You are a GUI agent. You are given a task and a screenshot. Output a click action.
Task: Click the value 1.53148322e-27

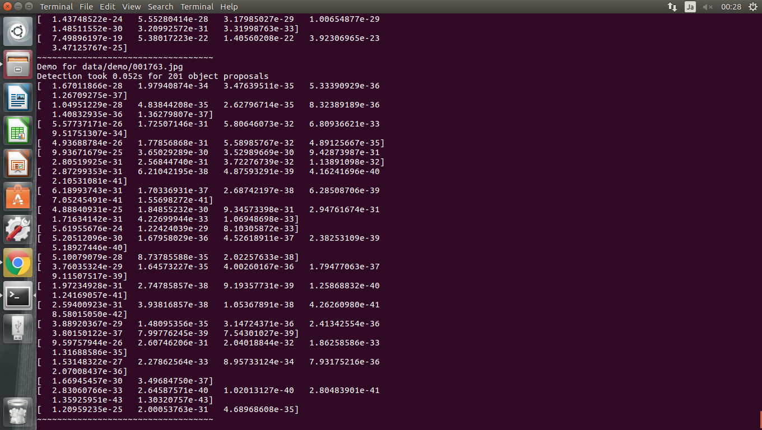coord(87,362)
